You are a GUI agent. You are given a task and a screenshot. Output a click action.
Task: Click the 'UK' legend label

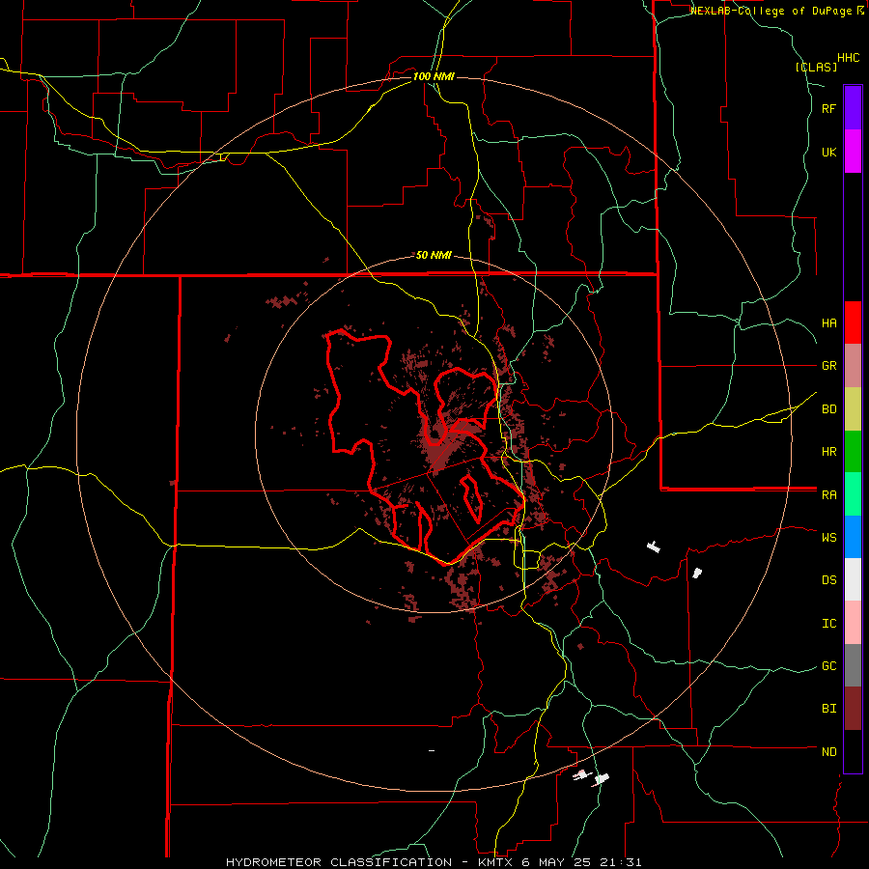coord(829,152)
